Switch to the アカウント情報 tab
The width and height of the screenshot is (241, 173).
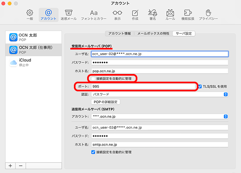120,33
